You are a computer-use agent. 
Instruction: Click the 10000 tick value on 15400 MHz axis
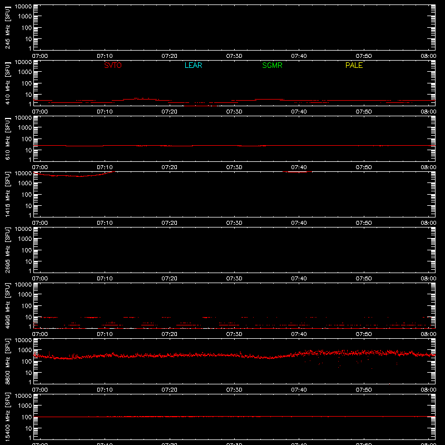tap(23, 396)
